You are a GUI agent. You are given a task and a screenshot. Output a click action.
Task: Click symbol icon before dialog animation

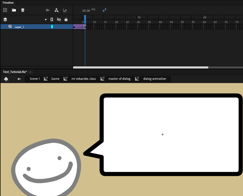137,79
